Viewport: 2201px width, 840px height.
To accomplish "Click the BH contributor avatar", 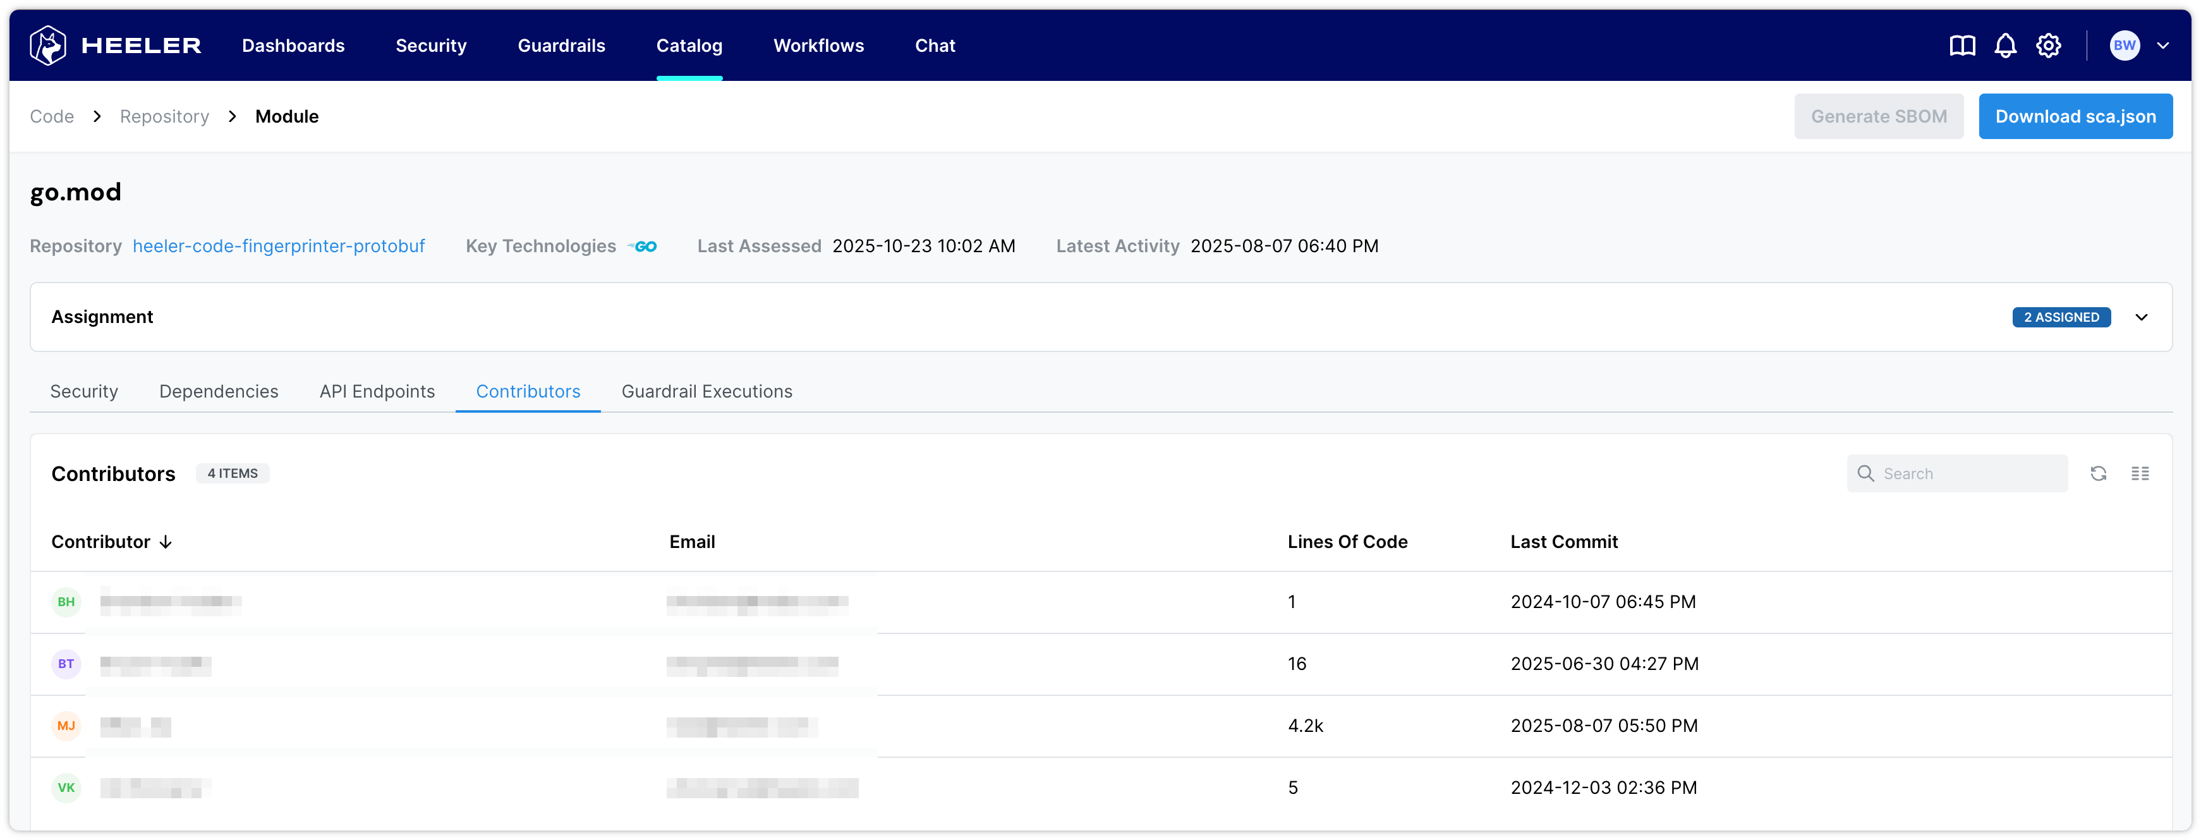I will [x=66, y=602].
